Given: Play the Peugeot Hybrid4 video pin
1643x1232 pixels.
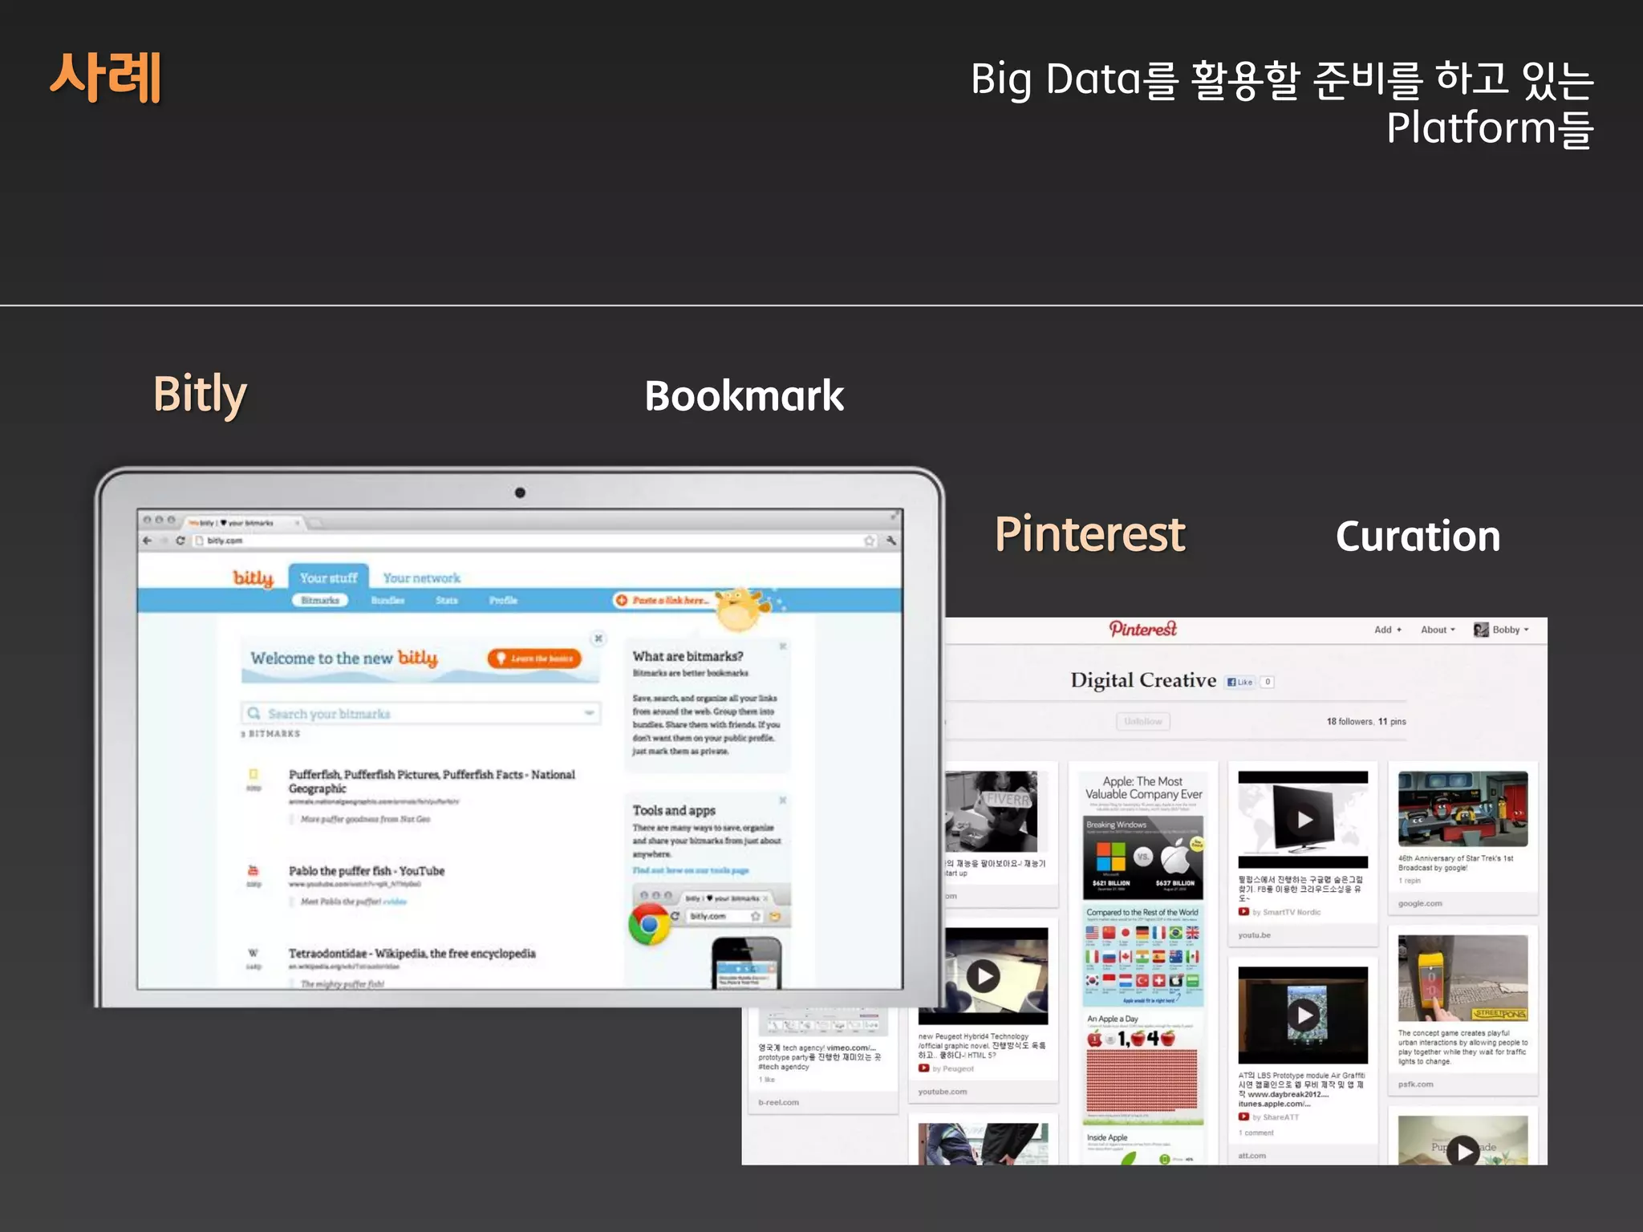Looking at the screenshot, I should click(984, 976).
